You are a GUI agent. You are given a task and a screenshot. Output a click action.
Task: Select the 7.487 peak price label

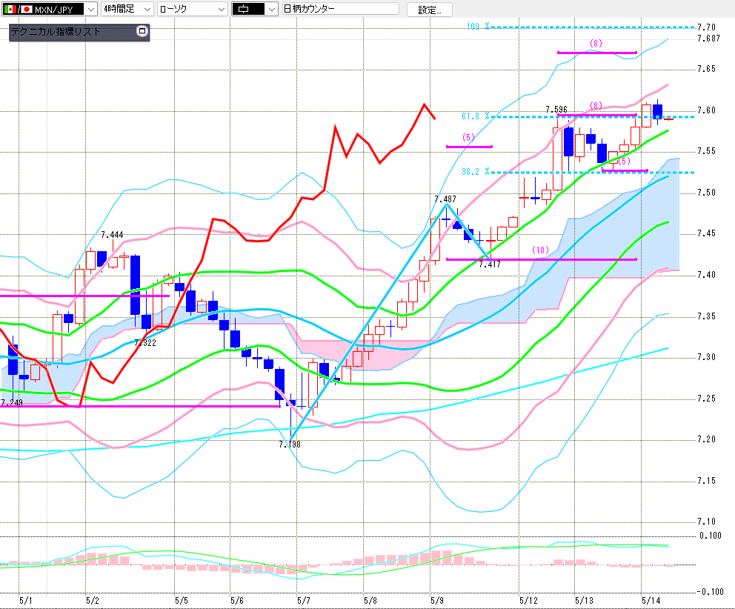(445, 199)
